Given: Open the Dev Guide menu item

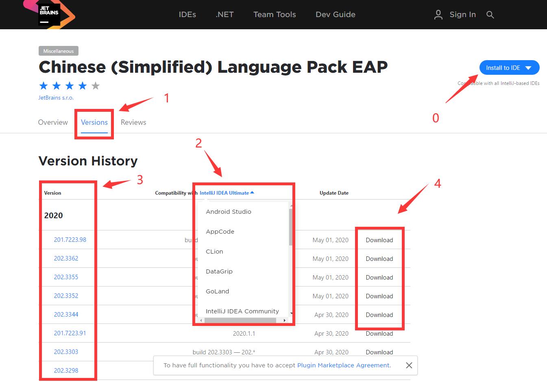Looking at the screenshot, I should point(336,15).
